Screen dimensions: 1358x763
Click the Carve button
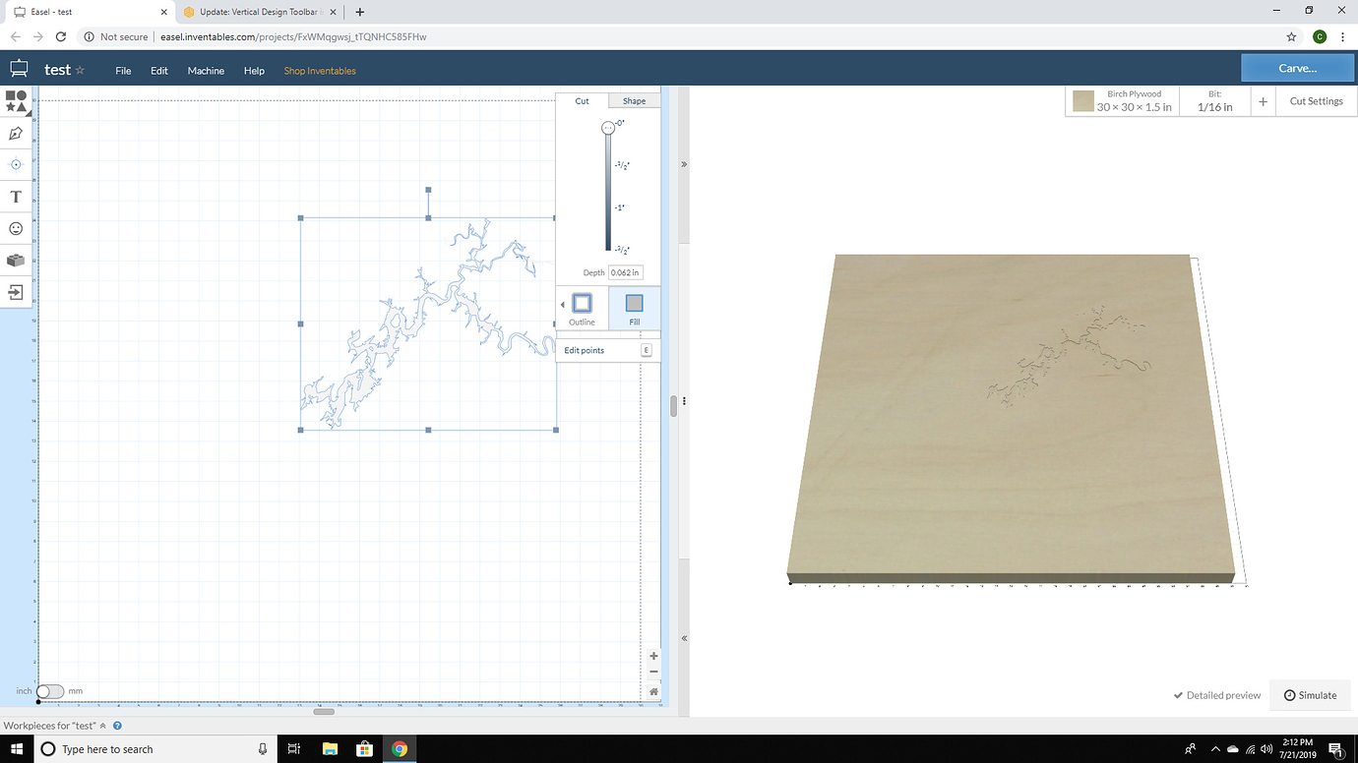[1297, 67]
